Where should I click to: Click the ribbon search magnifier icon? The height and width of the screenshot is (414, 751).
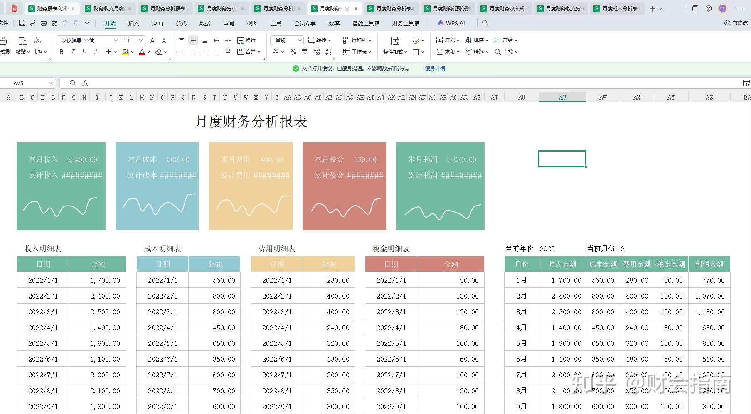[485, 23]
